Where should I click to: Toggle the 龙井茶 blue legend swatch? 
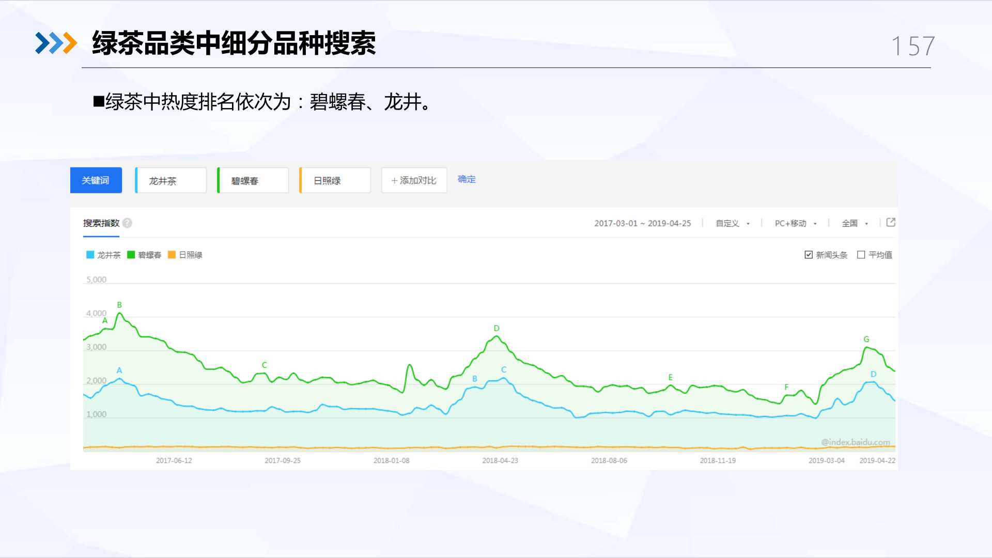point(90,255)
